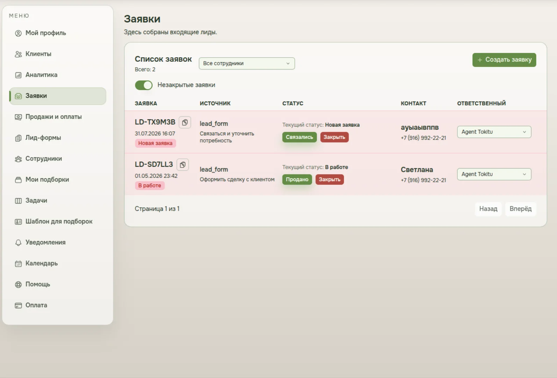Click the board icon beside Задачи
Image resolution: width=557 pixels, height=378 pixels.
(x=18, y=201)
